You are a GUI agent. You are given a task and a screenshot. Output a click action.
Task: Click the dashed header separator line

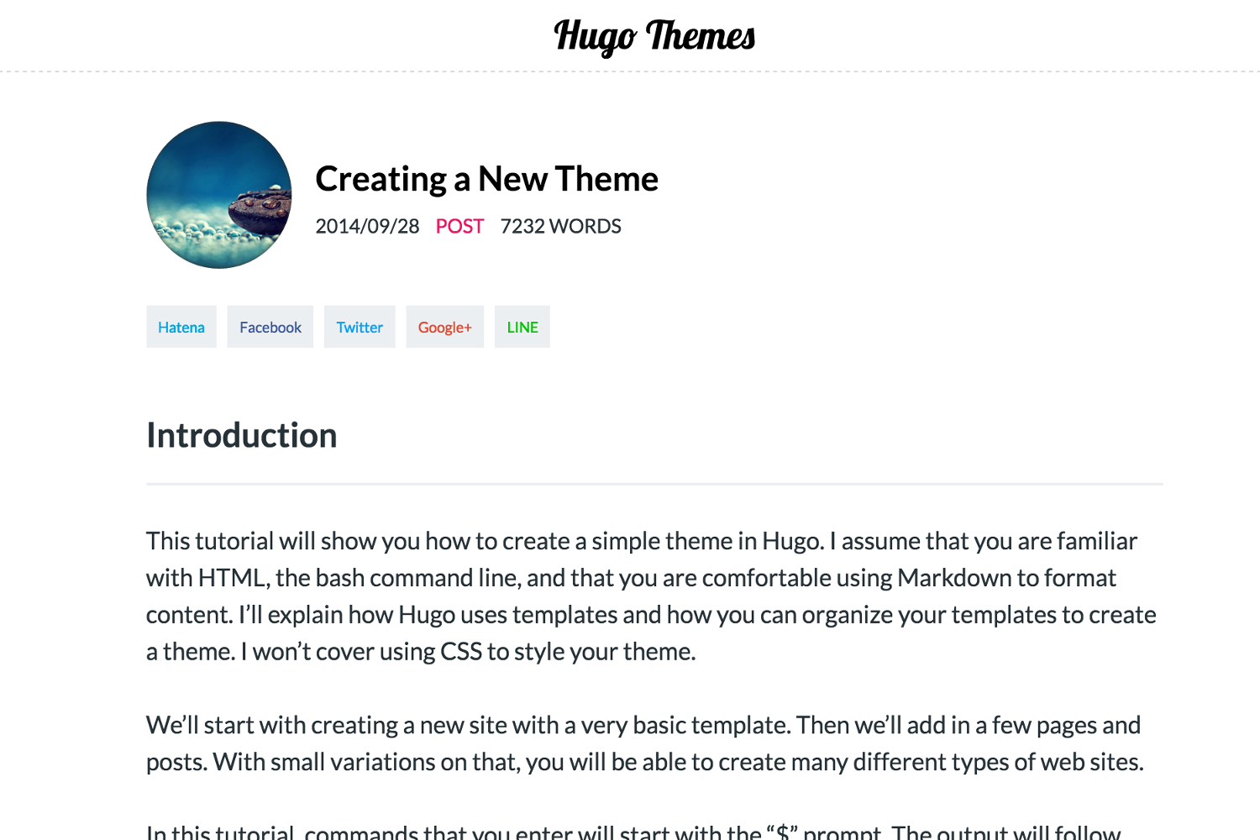click(630, 72)
